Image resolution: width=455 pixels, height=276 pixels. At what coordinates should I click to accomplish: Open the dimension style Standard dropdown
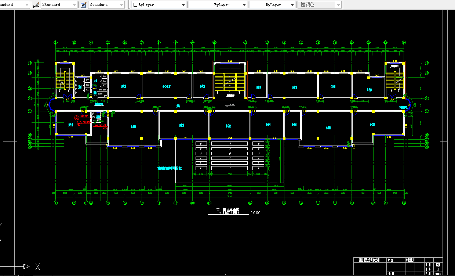tap(59, 5)
